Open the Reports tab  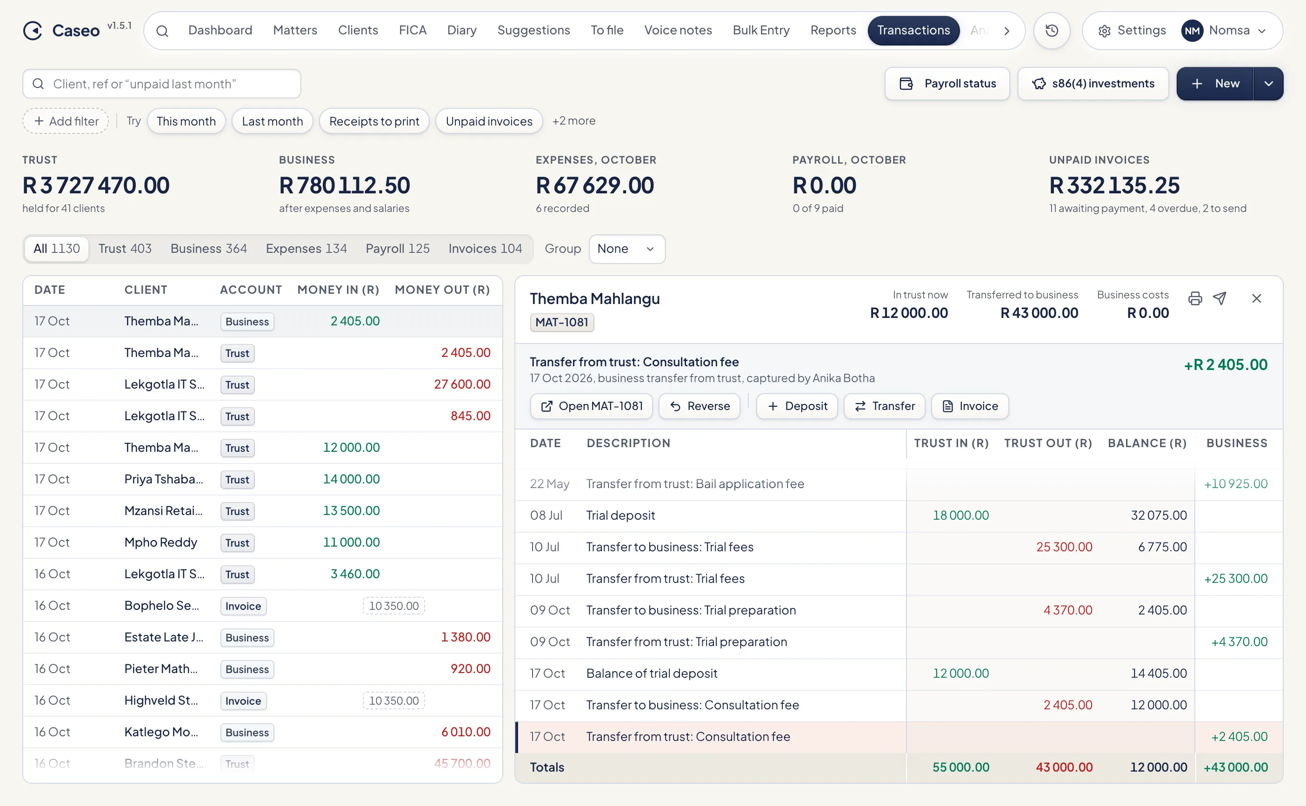(833, 30)
